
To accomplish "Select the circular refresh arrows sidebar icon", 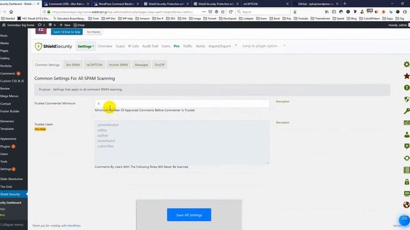I will pyautogui.click(x=407, y=158).
